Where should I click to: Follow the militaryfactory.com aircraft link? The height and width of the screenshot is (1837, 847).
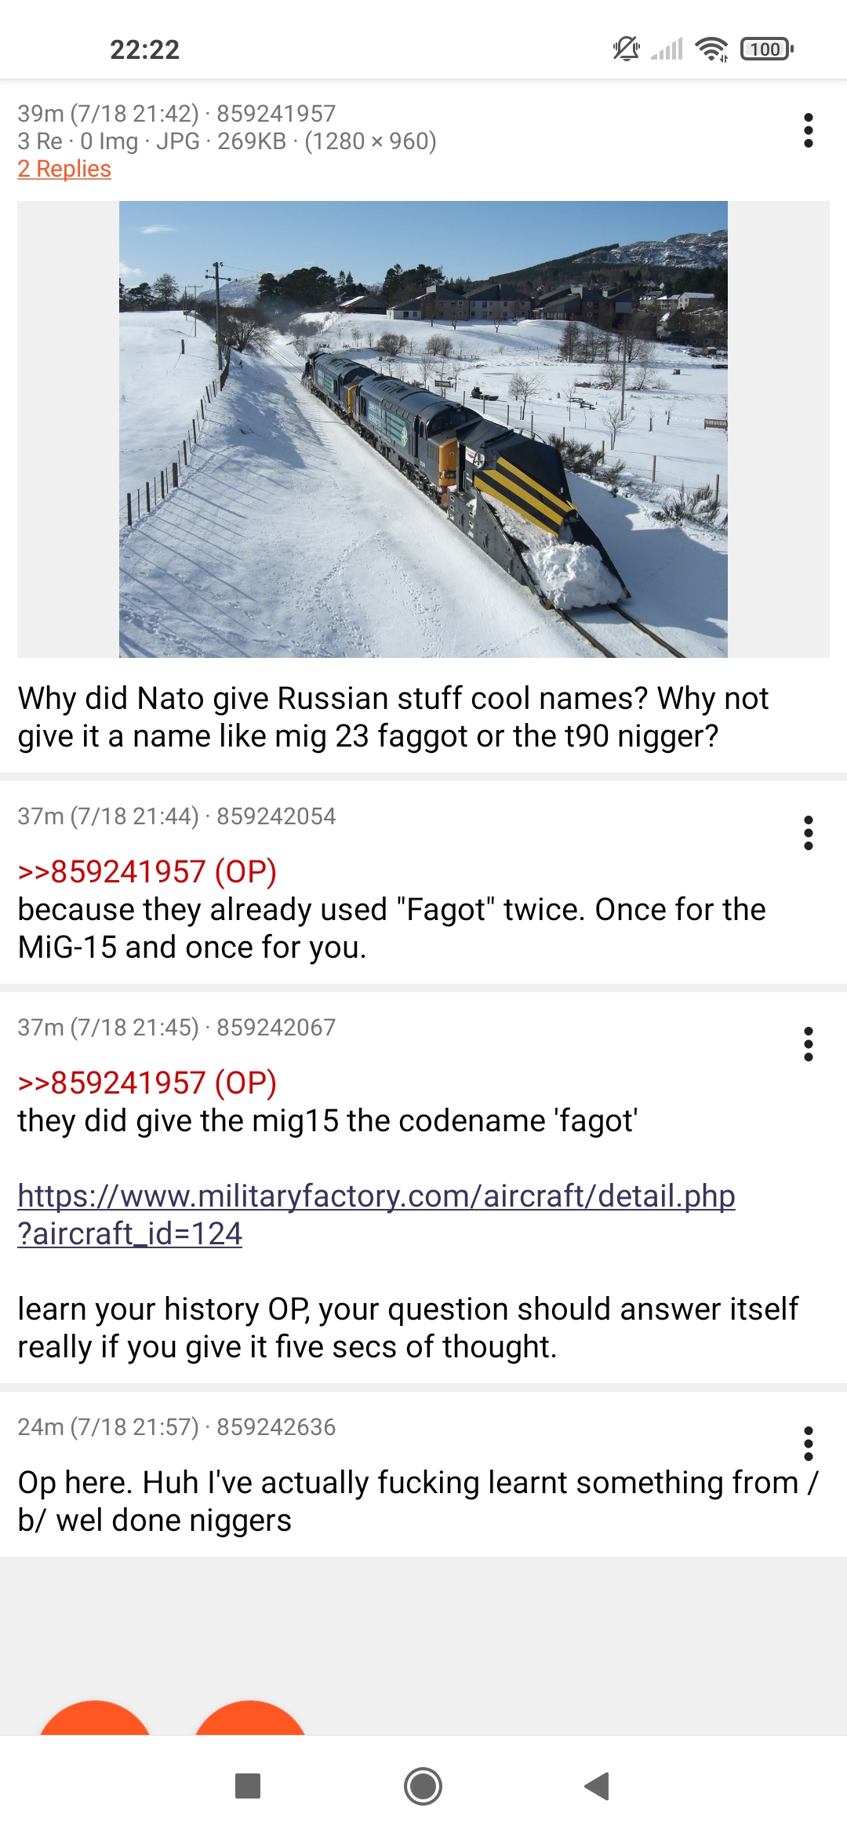pyautogui.click(x=376, y=1214)
